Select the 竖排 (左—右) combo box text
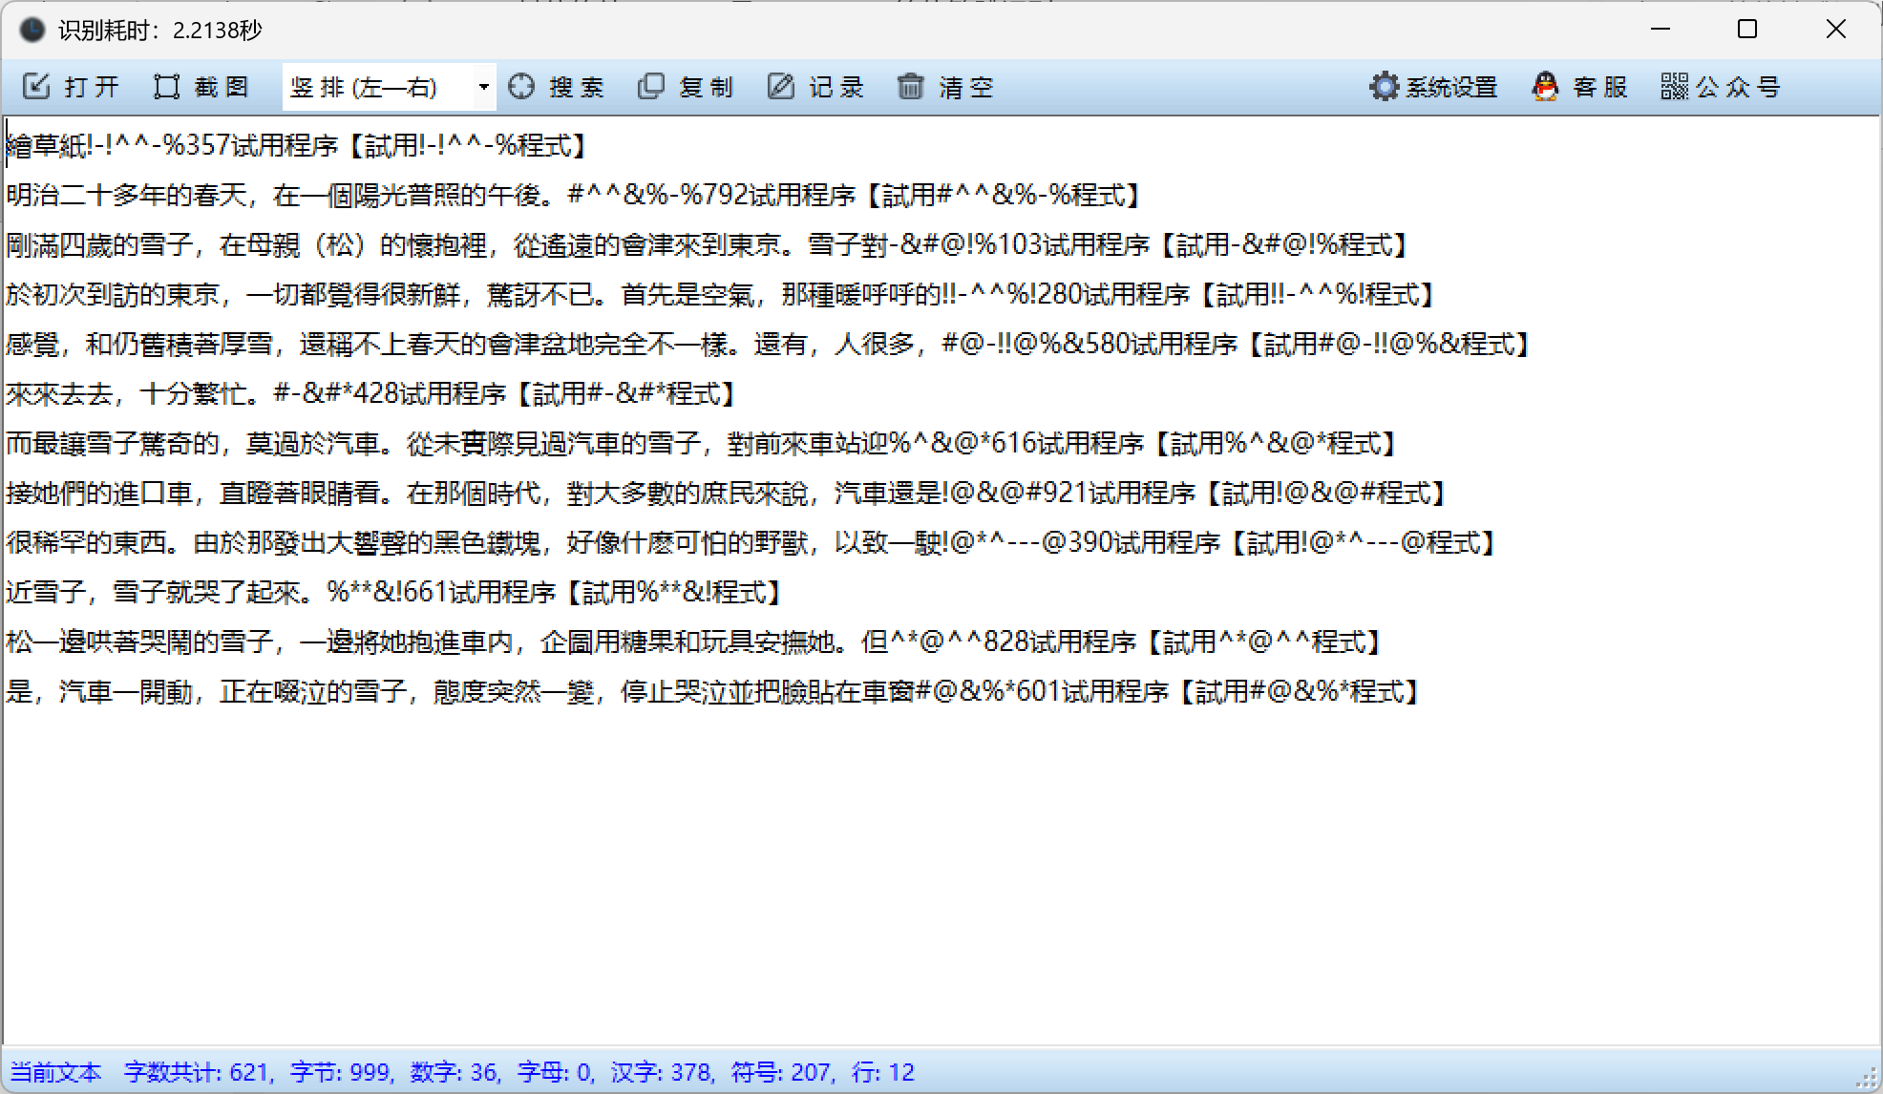 [364, 88]
